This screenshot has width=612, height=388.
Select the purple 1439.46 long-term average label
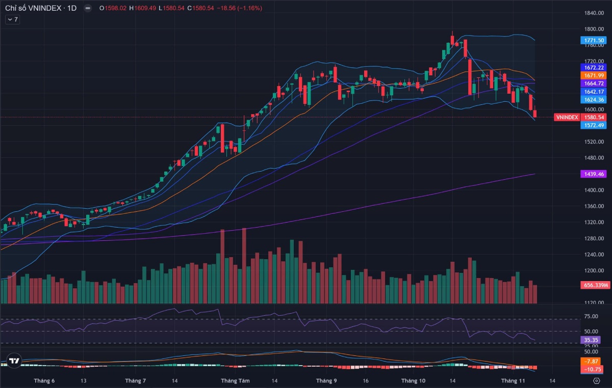[x=593, y=174]
